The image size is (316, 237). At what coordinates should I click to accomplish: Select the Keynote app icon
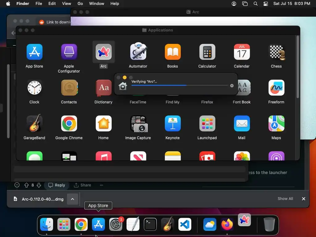173,123
